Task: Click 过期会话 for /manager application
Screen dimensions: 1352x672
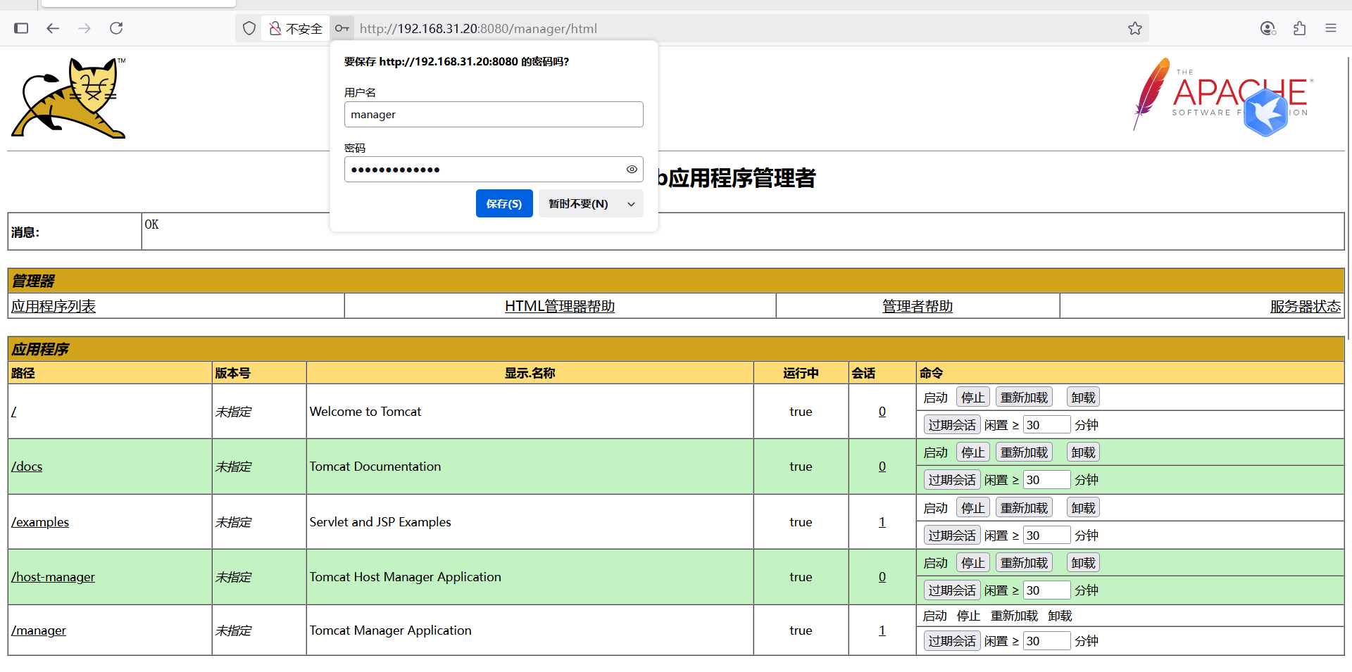Action: point(952,641)
